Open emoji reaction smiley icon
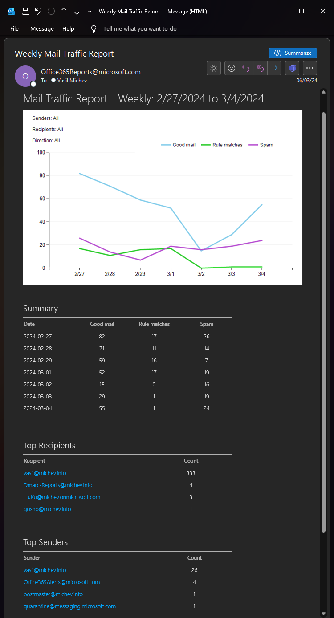 tap(232, 68)
